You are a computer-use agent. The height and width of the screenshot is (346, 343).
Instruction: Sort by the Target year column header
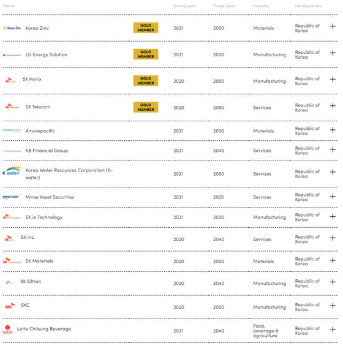[x=224, y=6]
